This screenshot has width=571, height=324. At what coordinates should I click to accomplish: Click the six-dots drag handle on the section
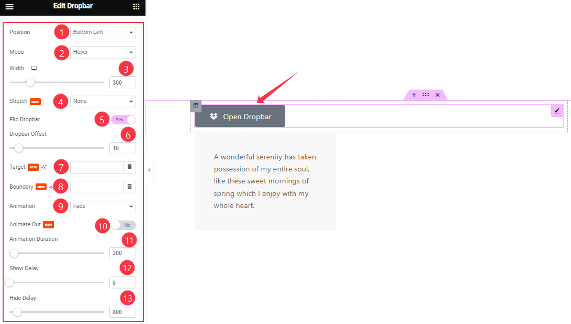click(426, 95)
